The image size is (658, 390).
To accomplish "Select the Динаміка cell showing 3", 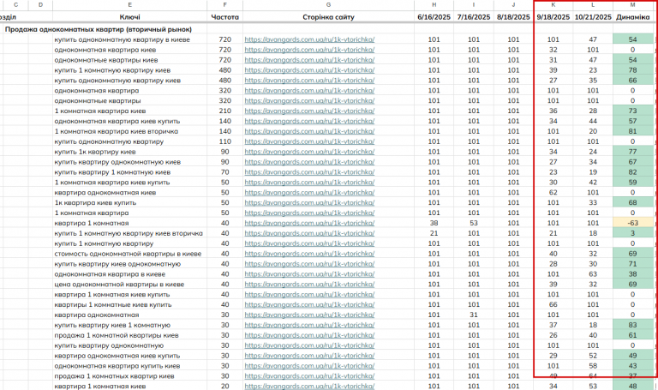I will (x=632, y=233).
